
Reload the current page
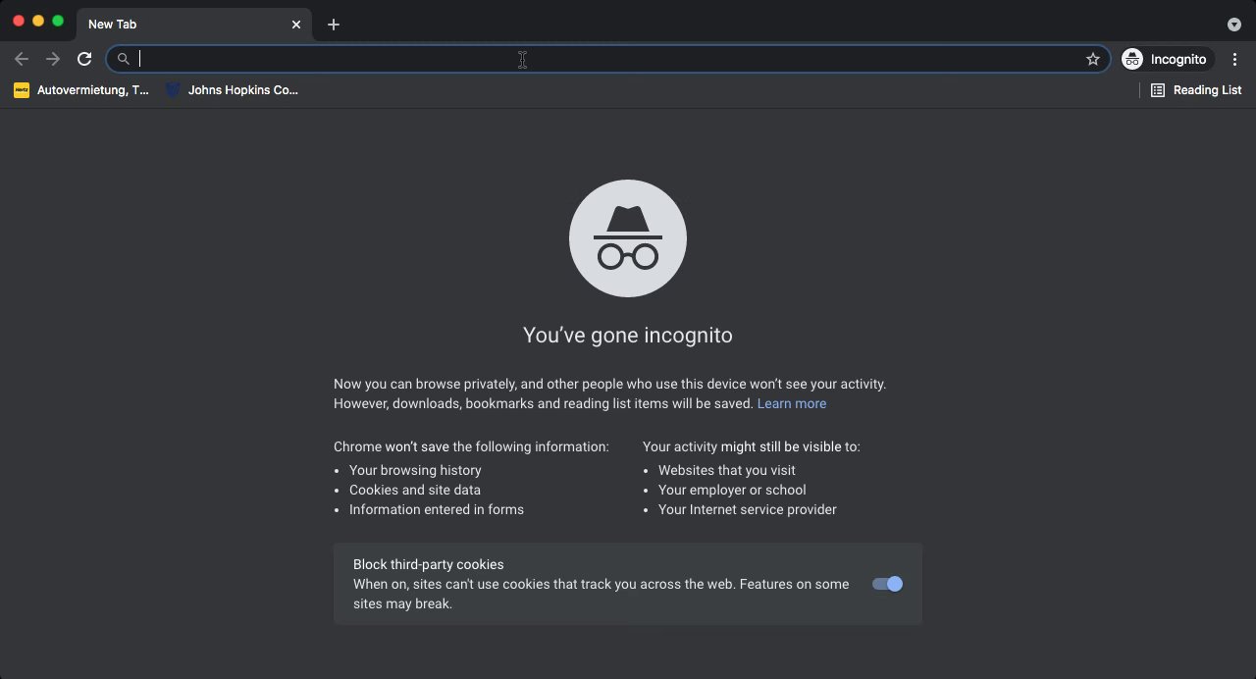84,60
